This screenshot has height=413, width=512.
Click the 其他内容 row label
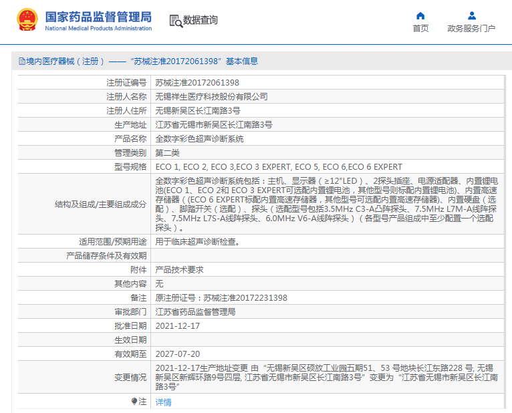pos(130,284)
